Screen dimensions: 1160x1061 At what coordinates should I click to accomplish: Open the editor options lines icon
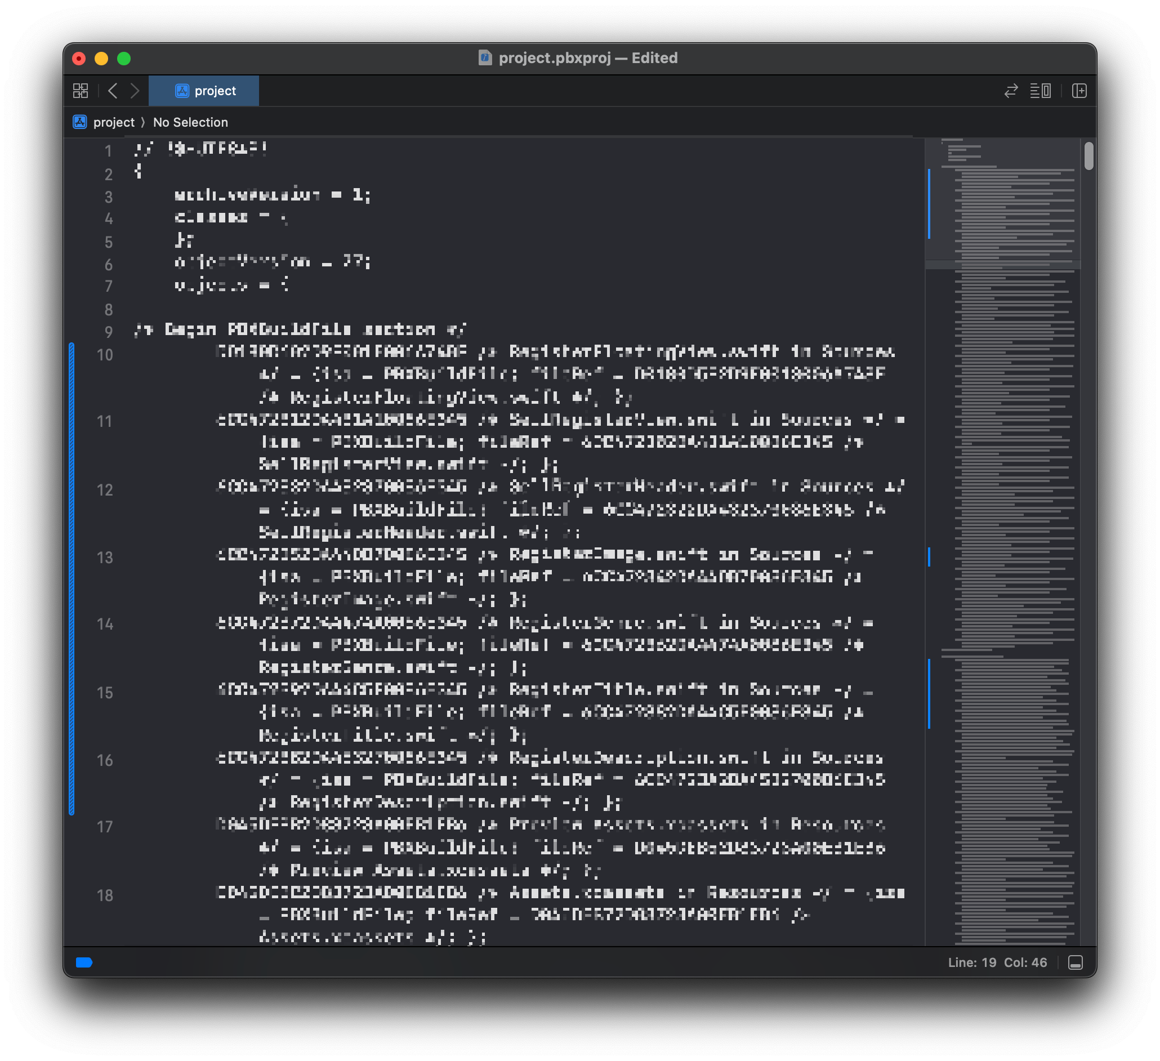coord(1039,91)
